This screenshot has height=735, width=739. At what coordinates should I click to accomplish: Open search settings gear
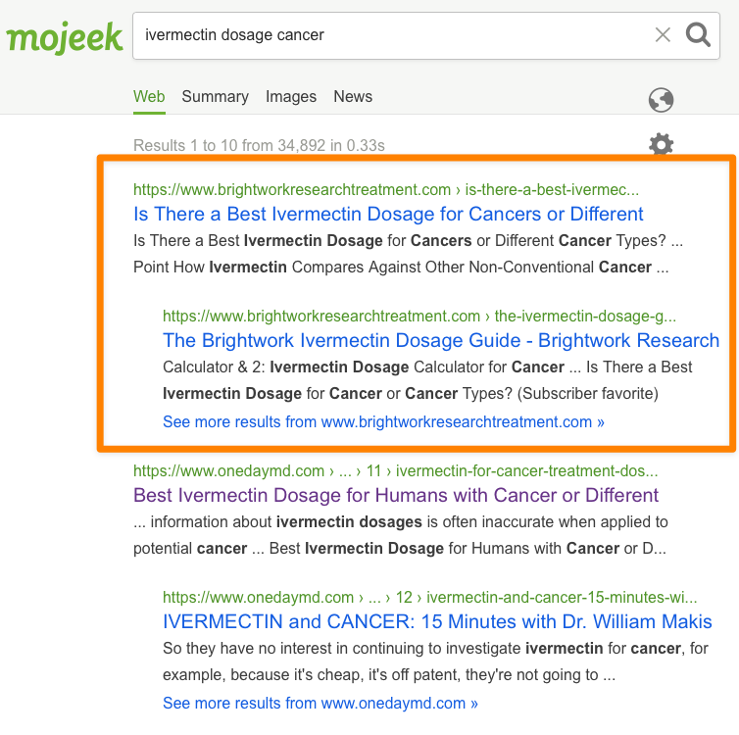tap(662, 145)
